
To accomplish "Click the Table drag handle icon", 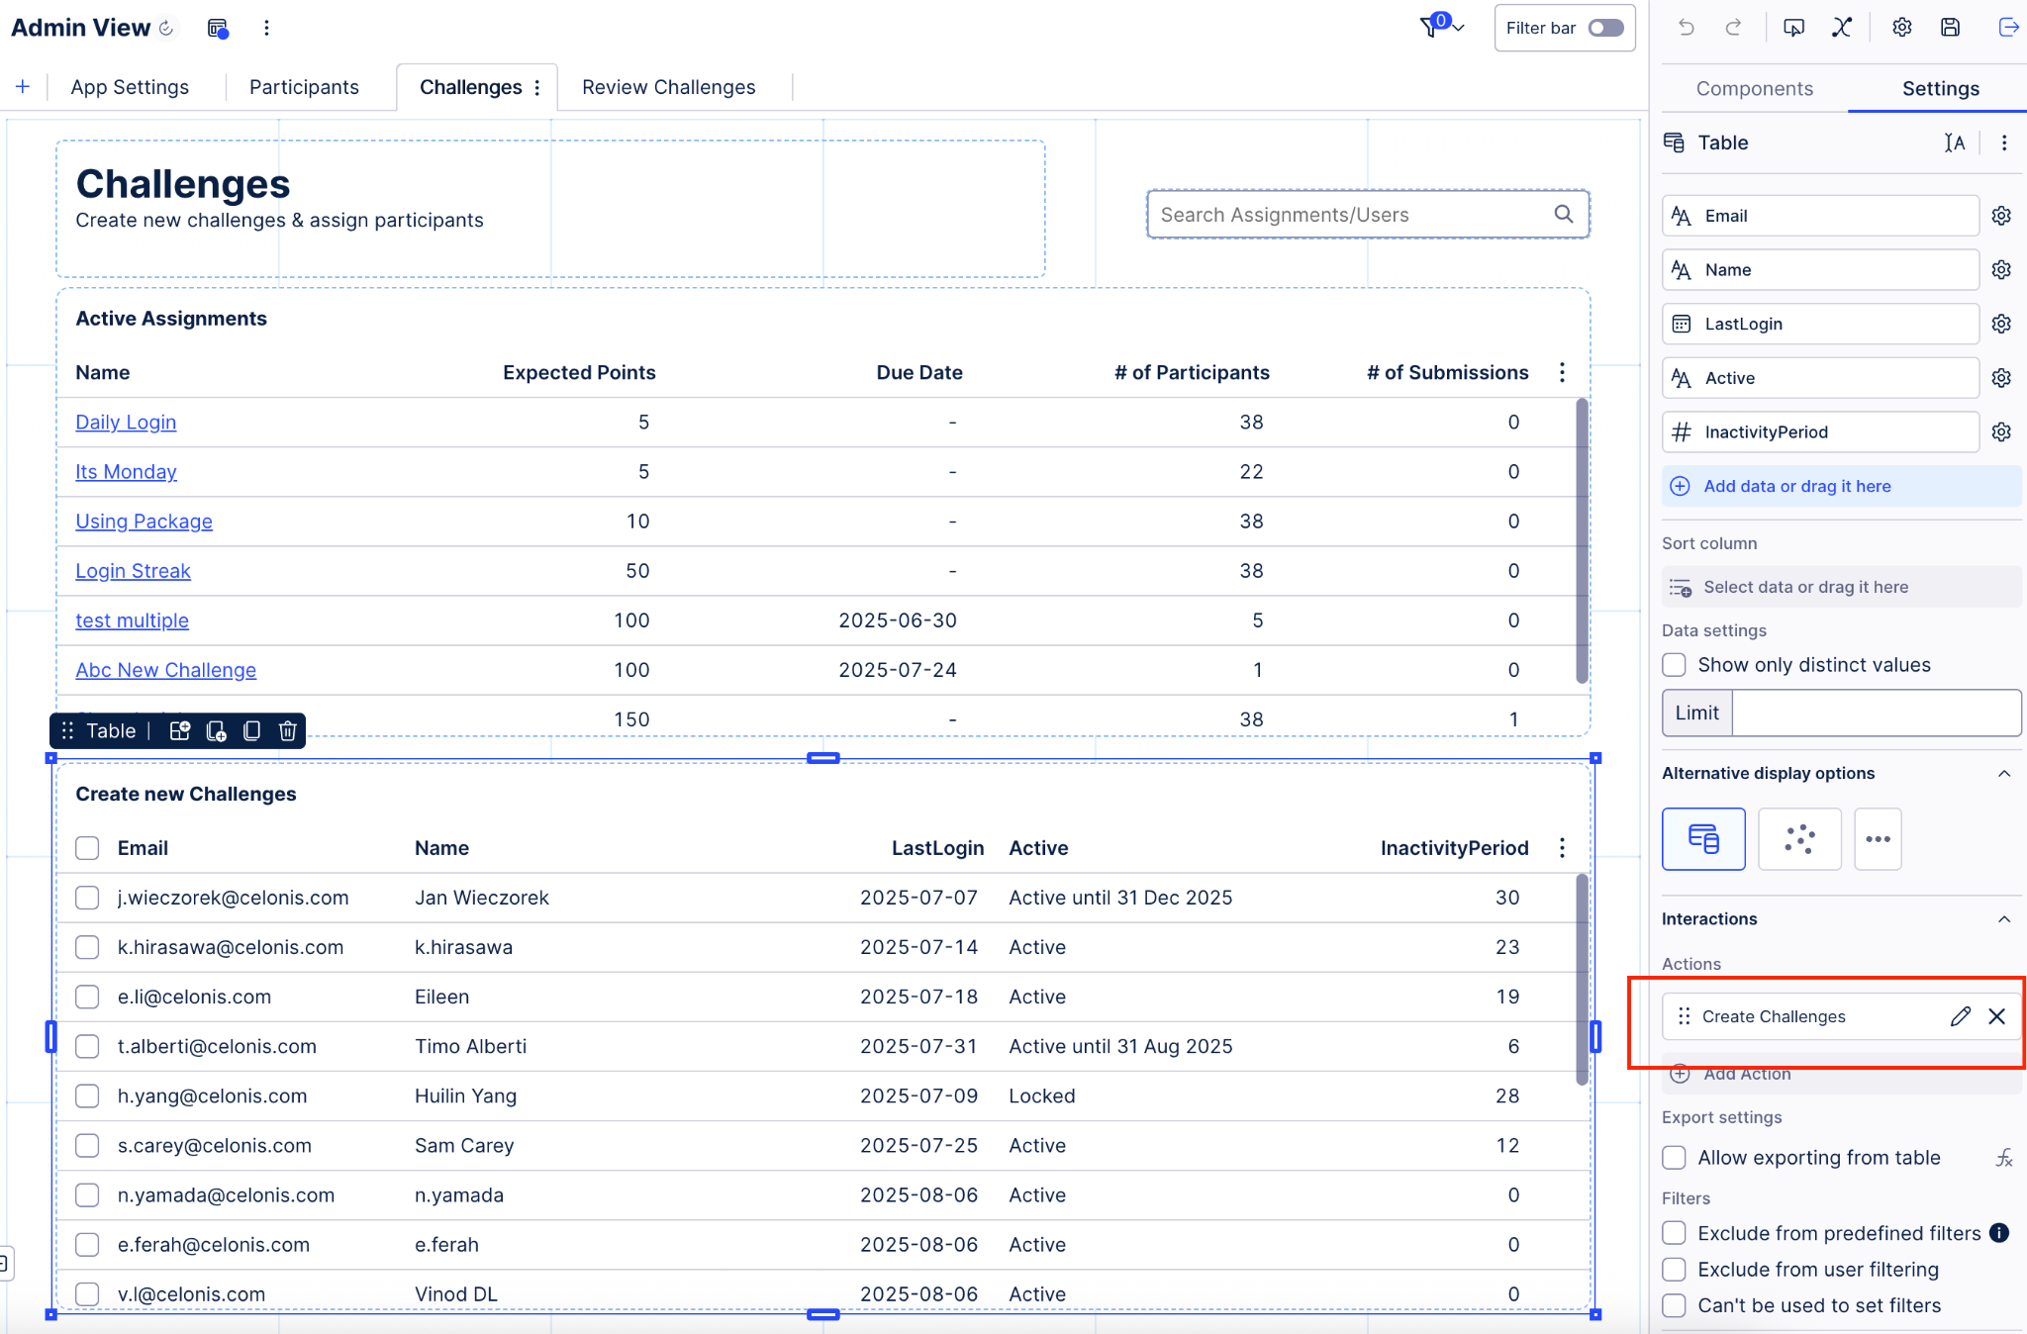I will 67,730.
